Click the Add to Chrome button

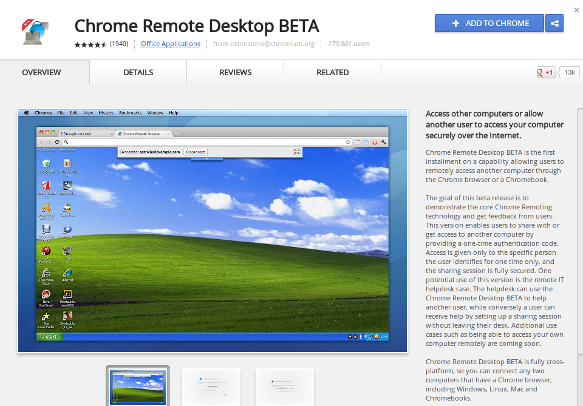click(x=489, y=23)
